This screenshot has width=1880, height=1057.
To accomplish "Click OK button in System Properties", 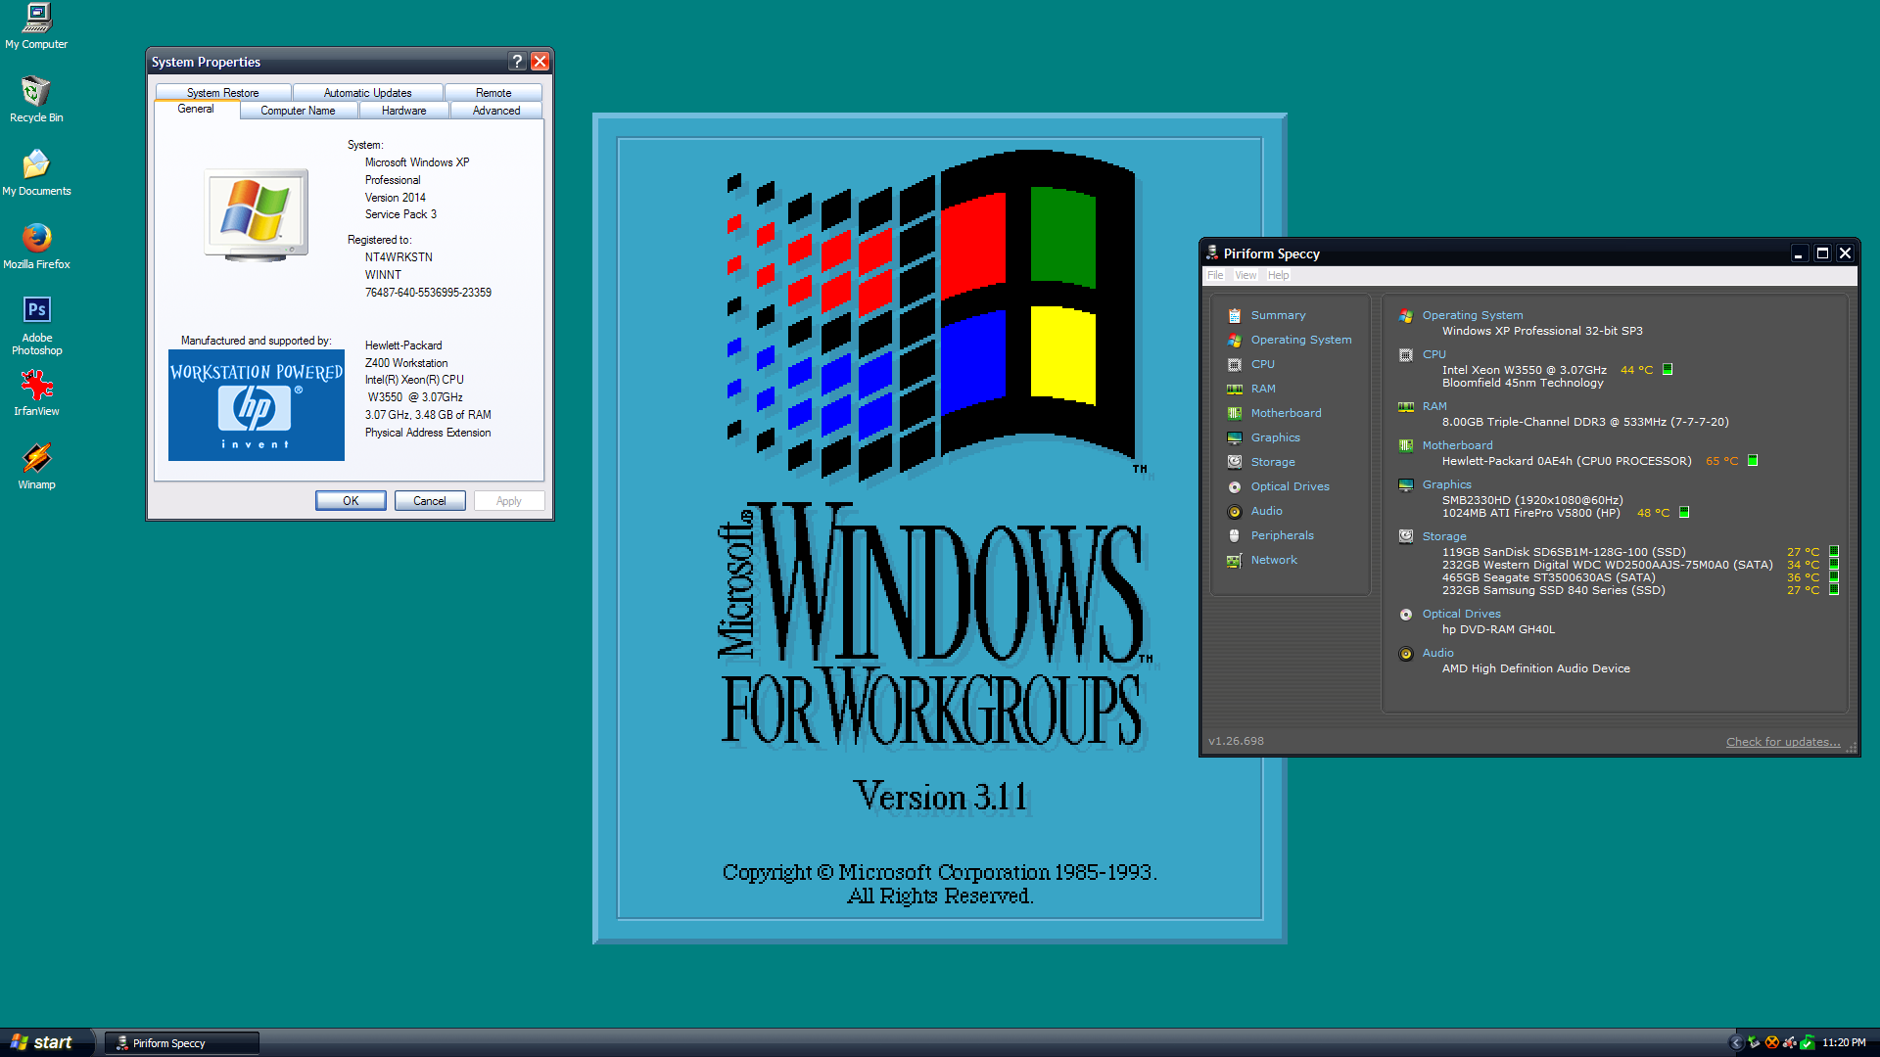I will [x=349, y=501].
